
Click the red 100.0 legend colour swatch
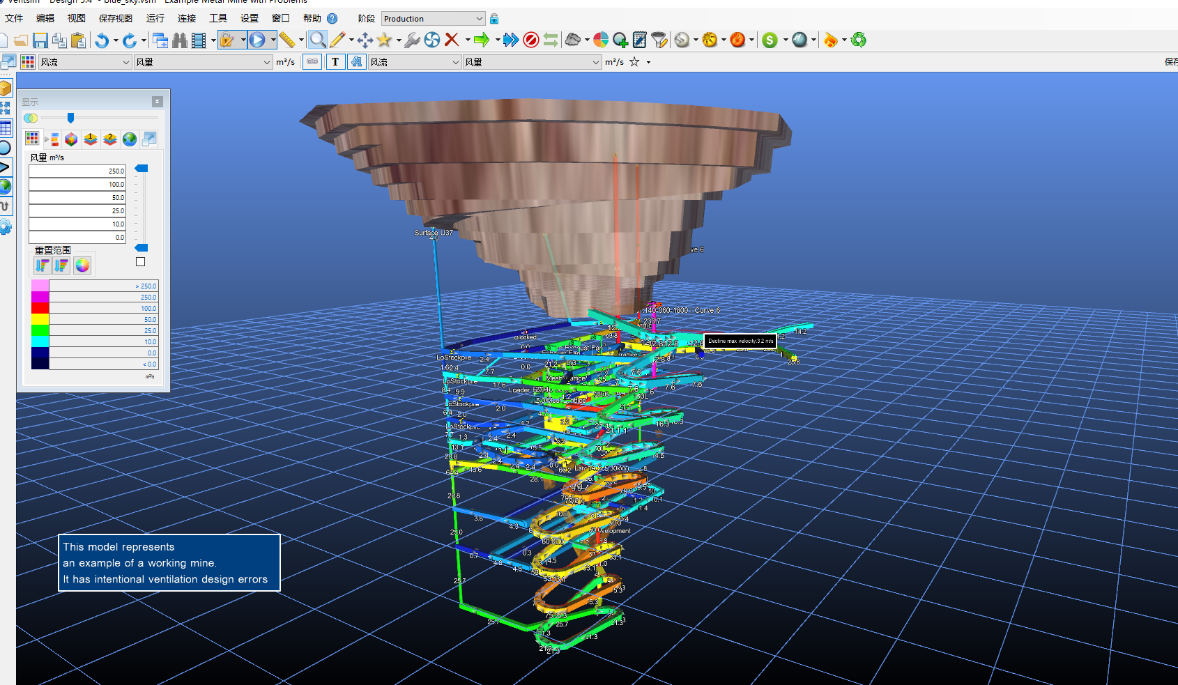coord(40,308)
